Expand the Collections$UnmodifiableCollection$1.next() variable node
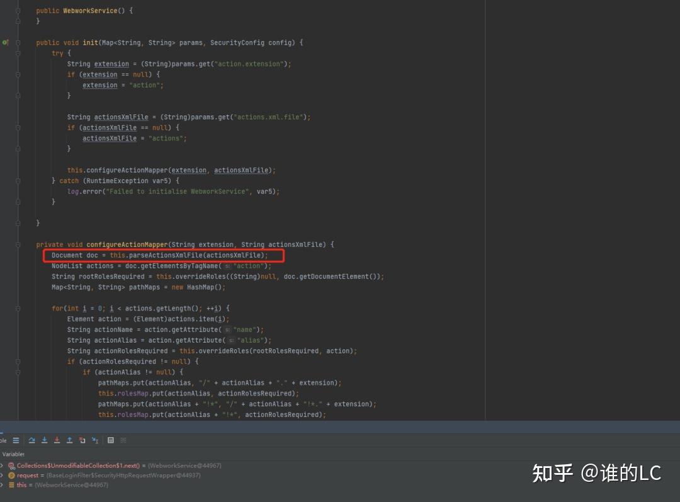Image resolution: width=680 pixels, height=502 pixels. click(2, 465)
